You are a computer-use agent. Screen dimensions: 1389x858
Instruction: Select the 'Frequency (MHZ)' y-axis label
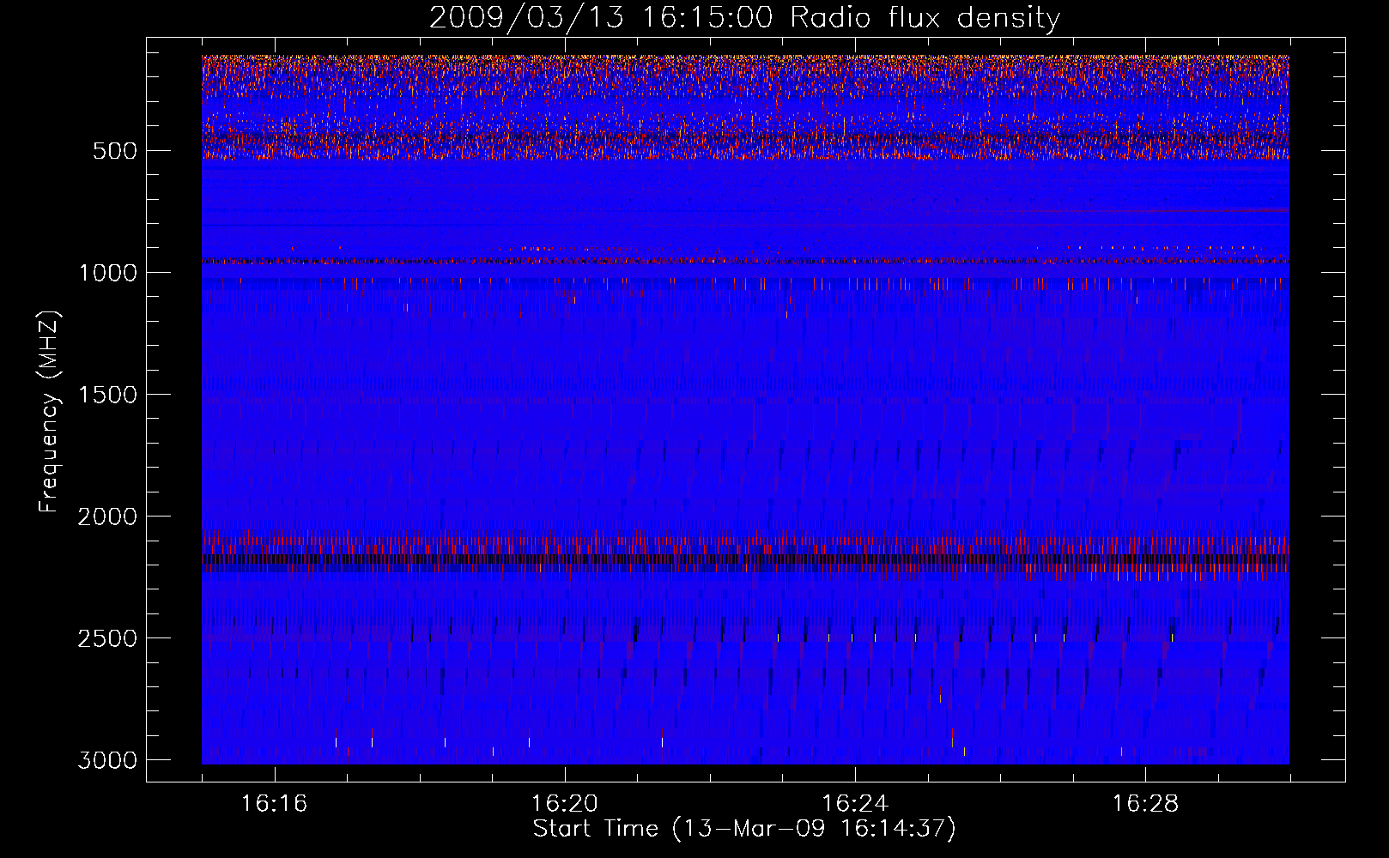(49, 412)
